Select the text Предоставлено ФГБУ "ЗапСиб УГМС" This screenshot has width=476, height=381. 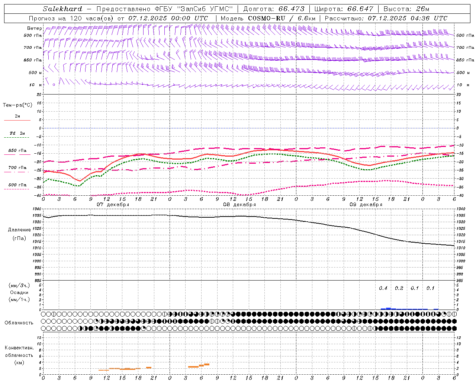(164, 9)
